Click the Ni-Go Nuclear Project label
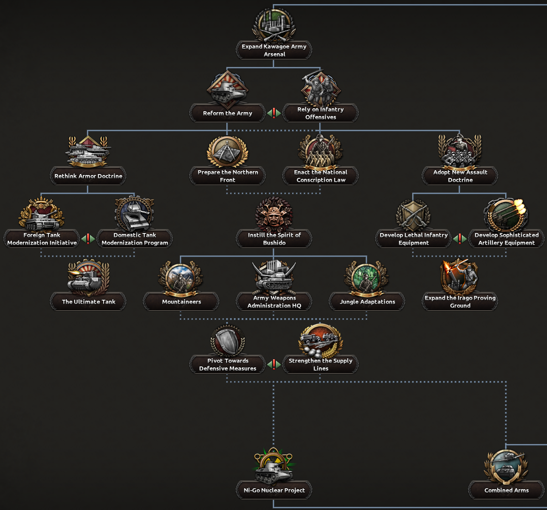 (x=274, y=490)
